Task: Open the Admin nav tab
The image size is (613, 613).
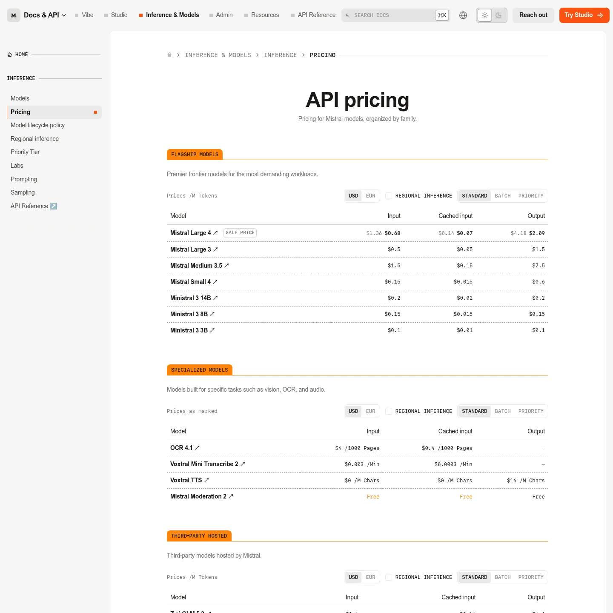Action: point(221,15)
